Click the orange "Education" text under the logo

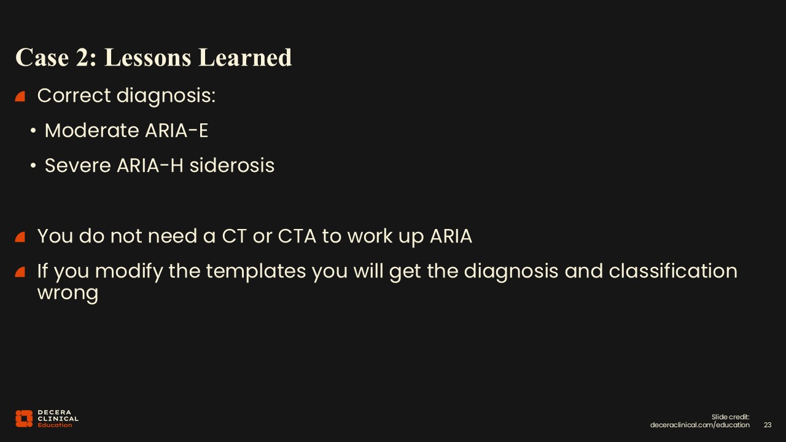(55, 425)
